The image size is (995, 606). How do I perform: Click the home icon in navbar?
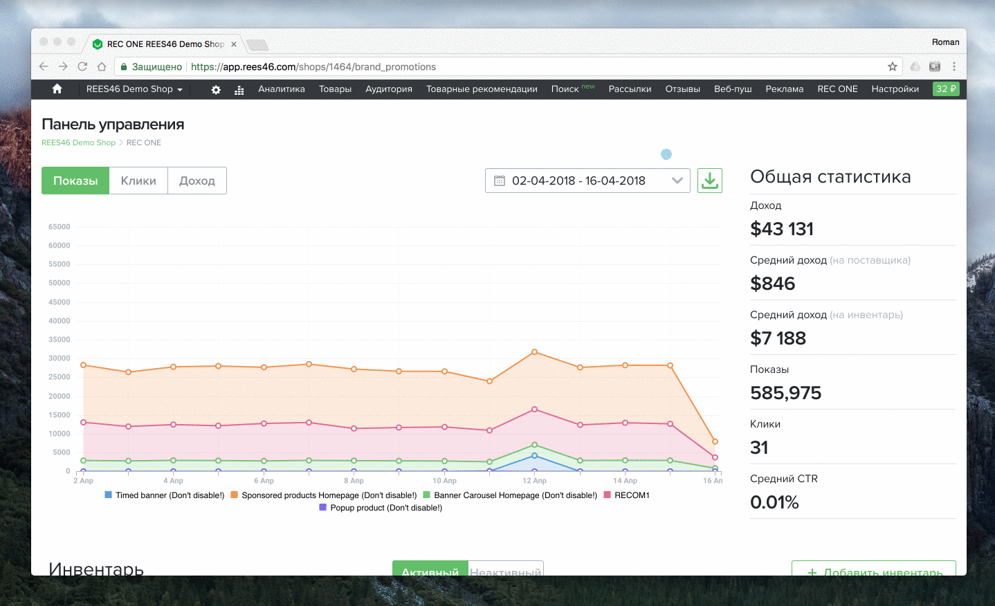(x=57, y=89)
